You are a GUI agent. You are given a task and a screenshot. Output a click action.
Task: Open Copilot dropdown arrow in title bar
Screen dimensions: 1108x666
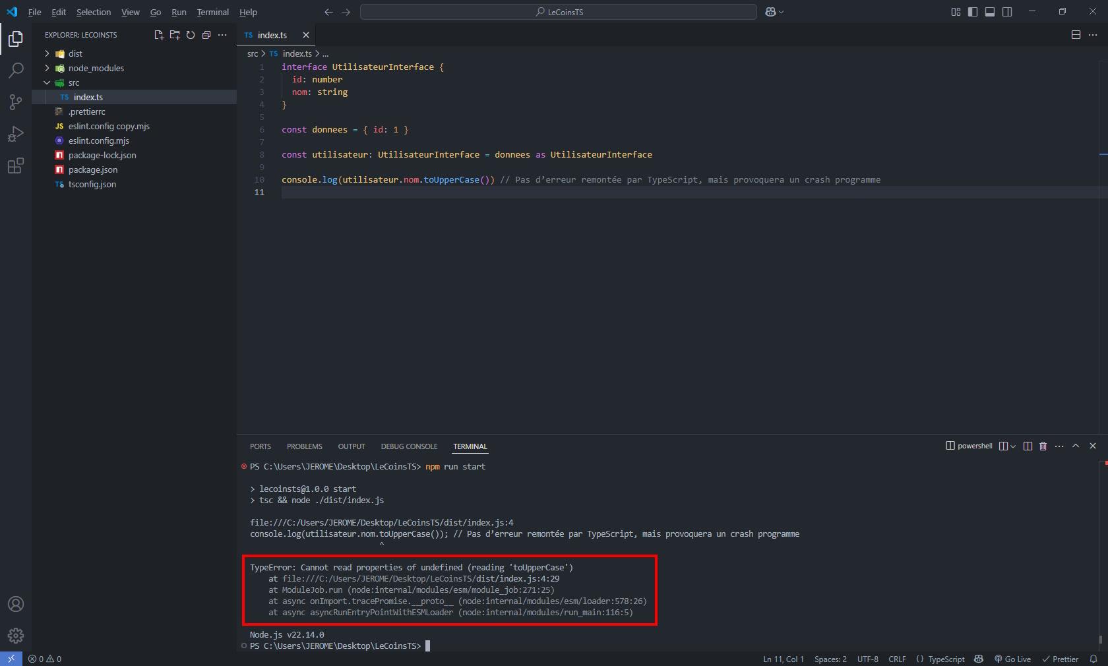point(782,12)
